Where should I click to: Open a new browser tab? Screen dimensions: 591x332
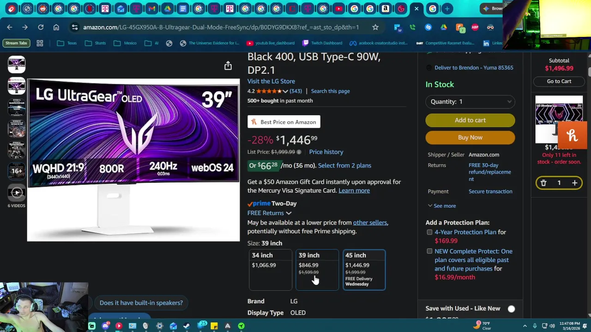(447, 8)
